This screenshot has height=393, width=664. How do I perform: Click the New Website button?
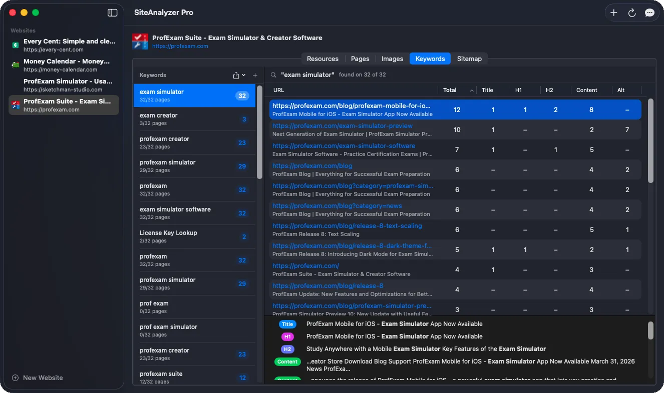coord(38,377)
